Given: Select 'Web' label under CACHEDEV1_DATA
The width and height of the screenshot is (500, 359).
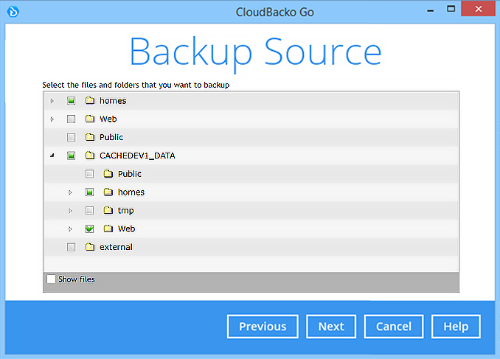Looking at the screenshot, I should coord(126,229).
